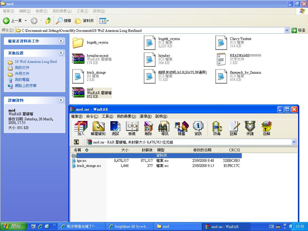Click the WinRAR Add (加入) toolbar icon
Viewport: 308px width, 231px height.
coord(81,128)
